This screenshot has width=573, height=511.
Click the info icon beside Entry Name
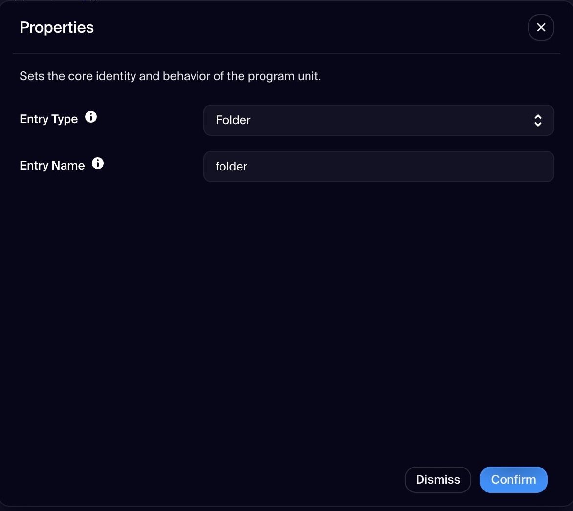[x=98, y=164]
